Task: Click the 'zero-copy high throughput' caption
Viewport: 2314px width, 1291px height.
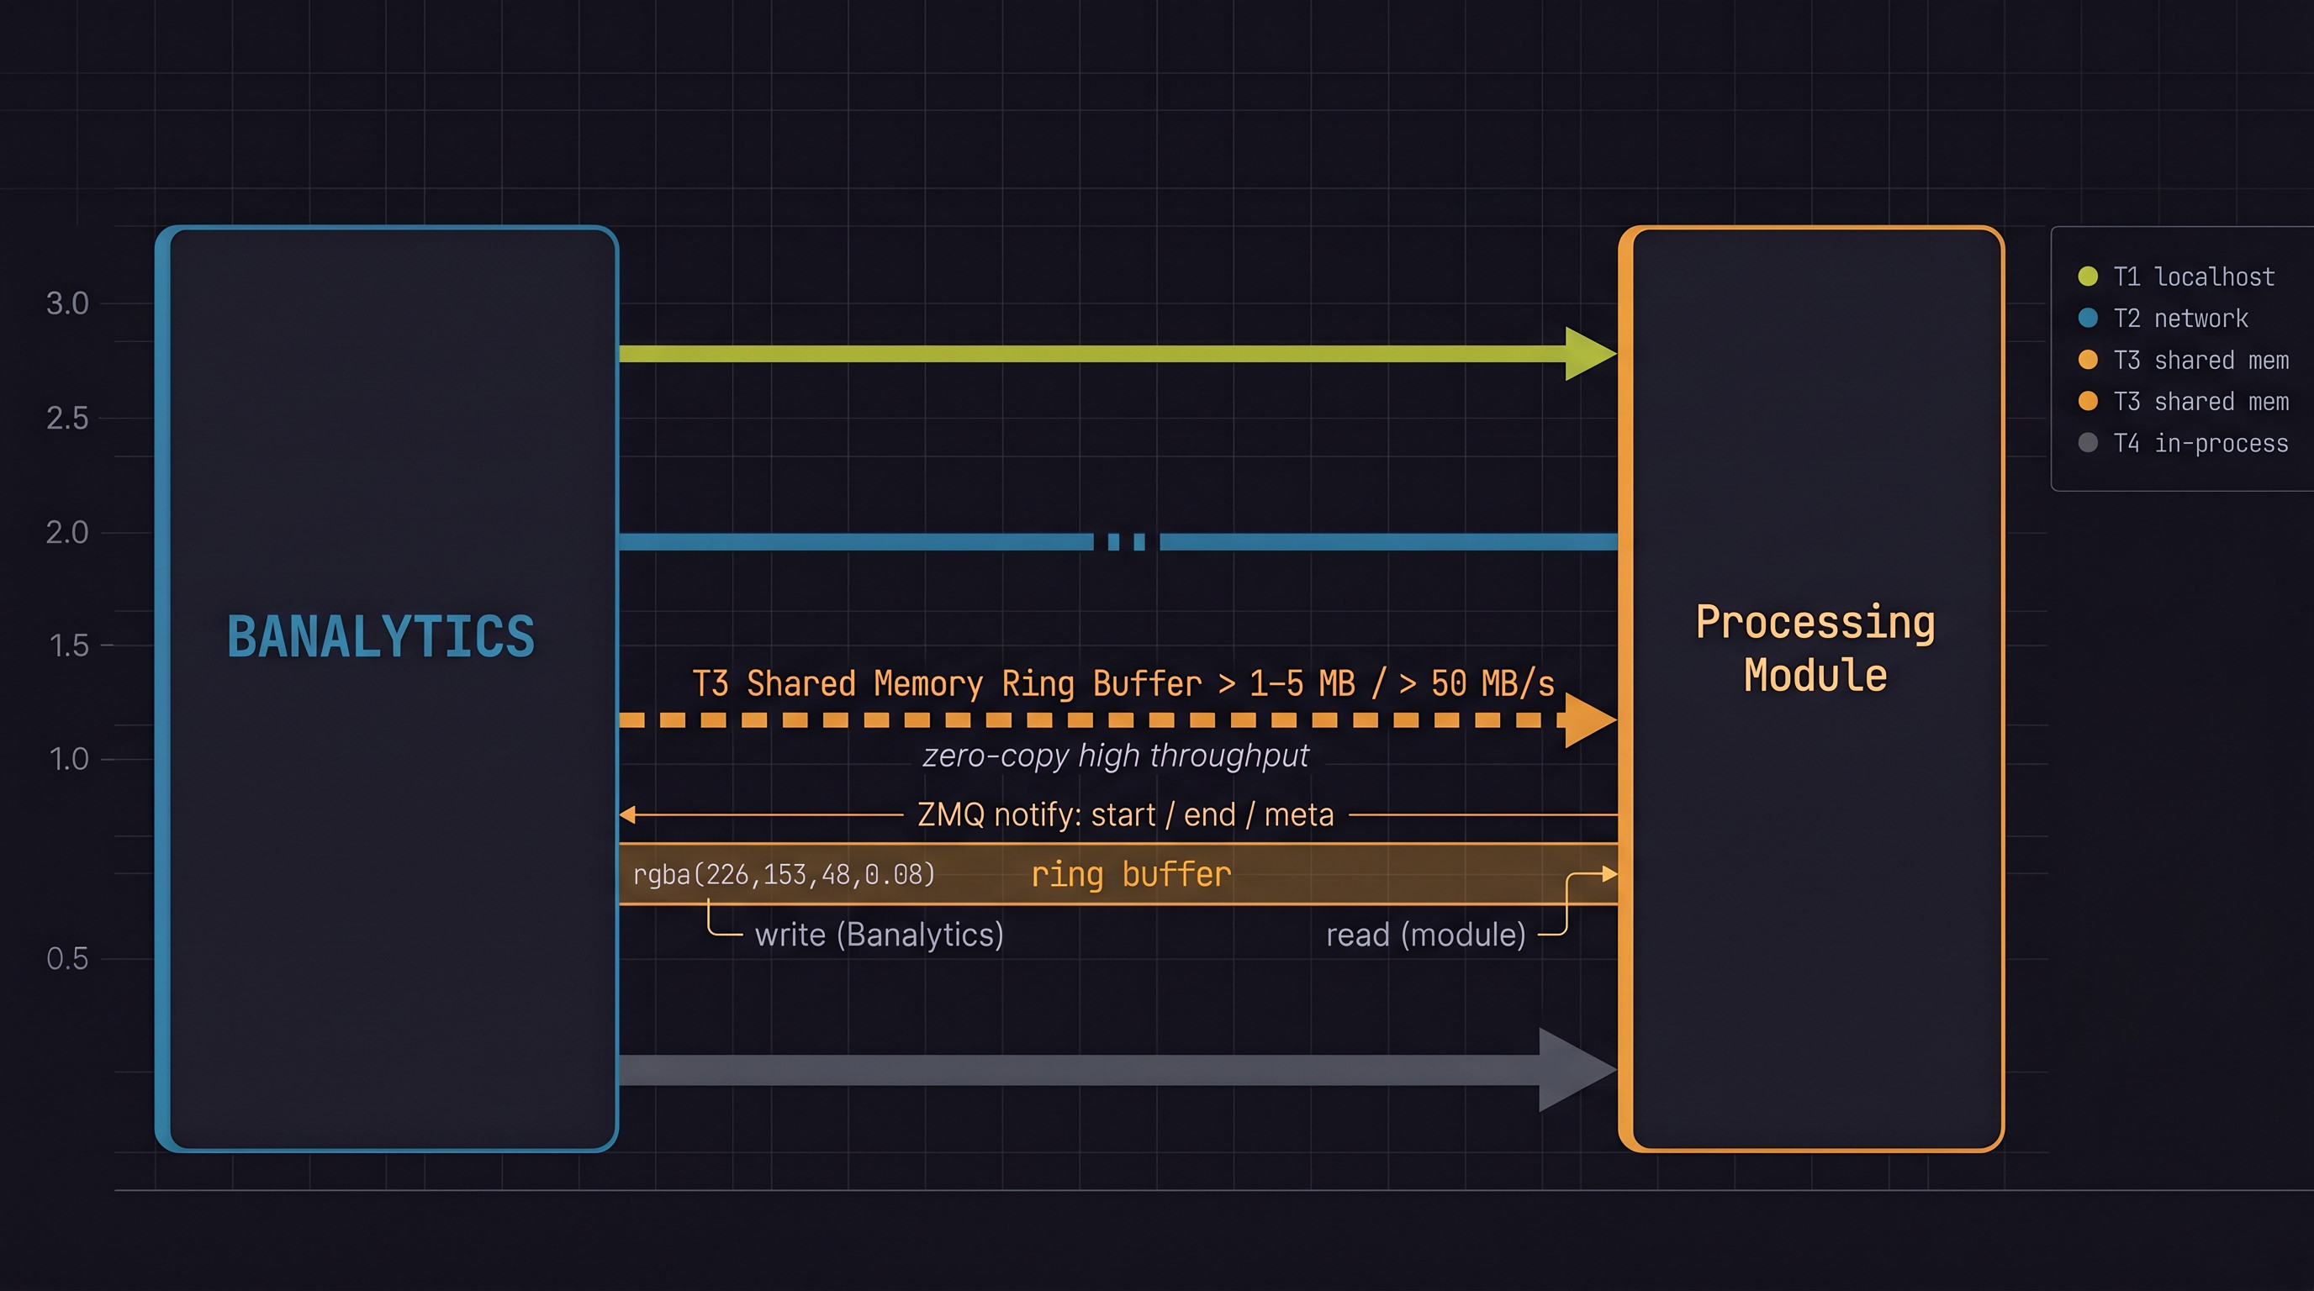Action: [x=1116, y=756]
